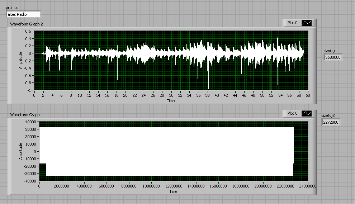Open the plot style icon of lower Waveform Graph legend

pos(307,113)
